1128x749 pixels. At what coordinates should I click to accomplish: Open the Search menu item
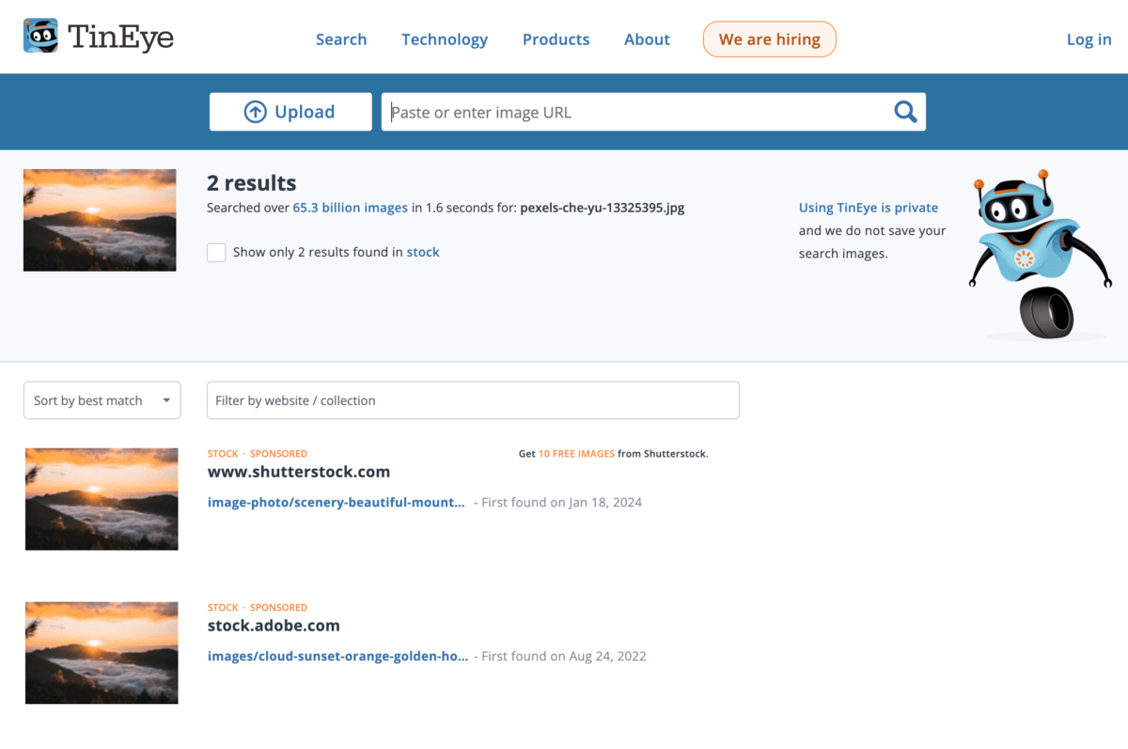pyautogui.click(x=341, y=39)
